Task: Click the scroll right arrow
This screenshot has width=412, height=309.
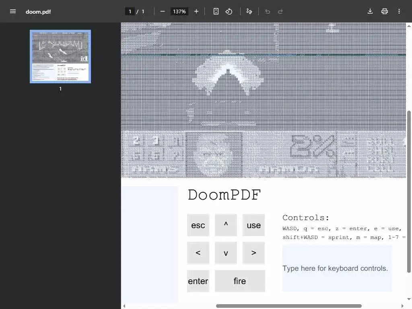Action: point(402,306)
